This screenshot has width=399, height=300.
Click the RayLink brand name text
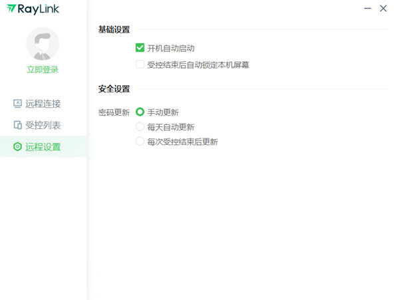click(39, 9)
